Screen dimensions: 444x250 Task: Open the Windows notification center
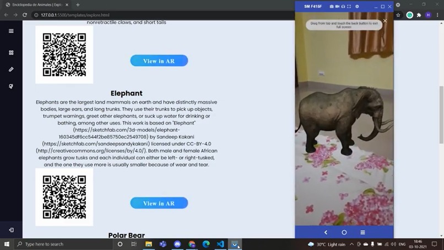tap(434, 244)
